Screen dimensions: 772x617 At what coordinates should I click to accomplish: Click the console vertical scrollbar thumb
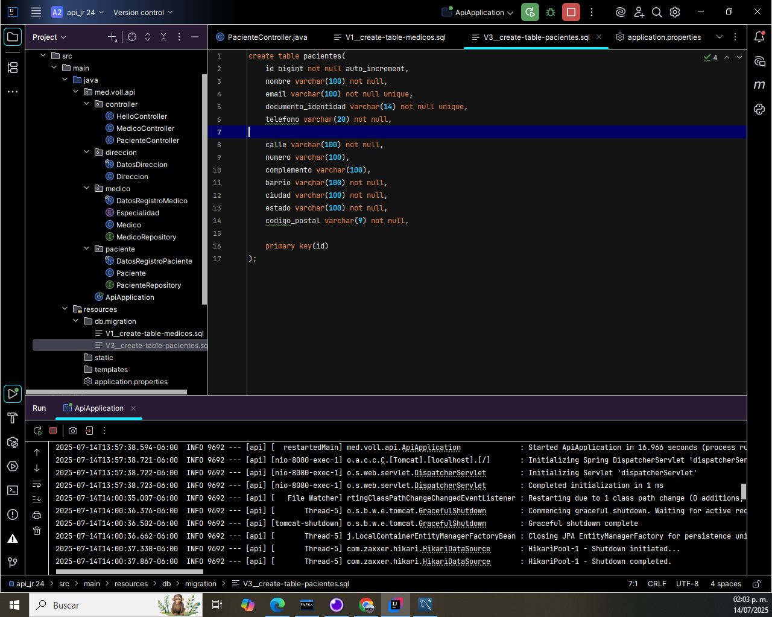pyautogui.click(x=744, y=492)
